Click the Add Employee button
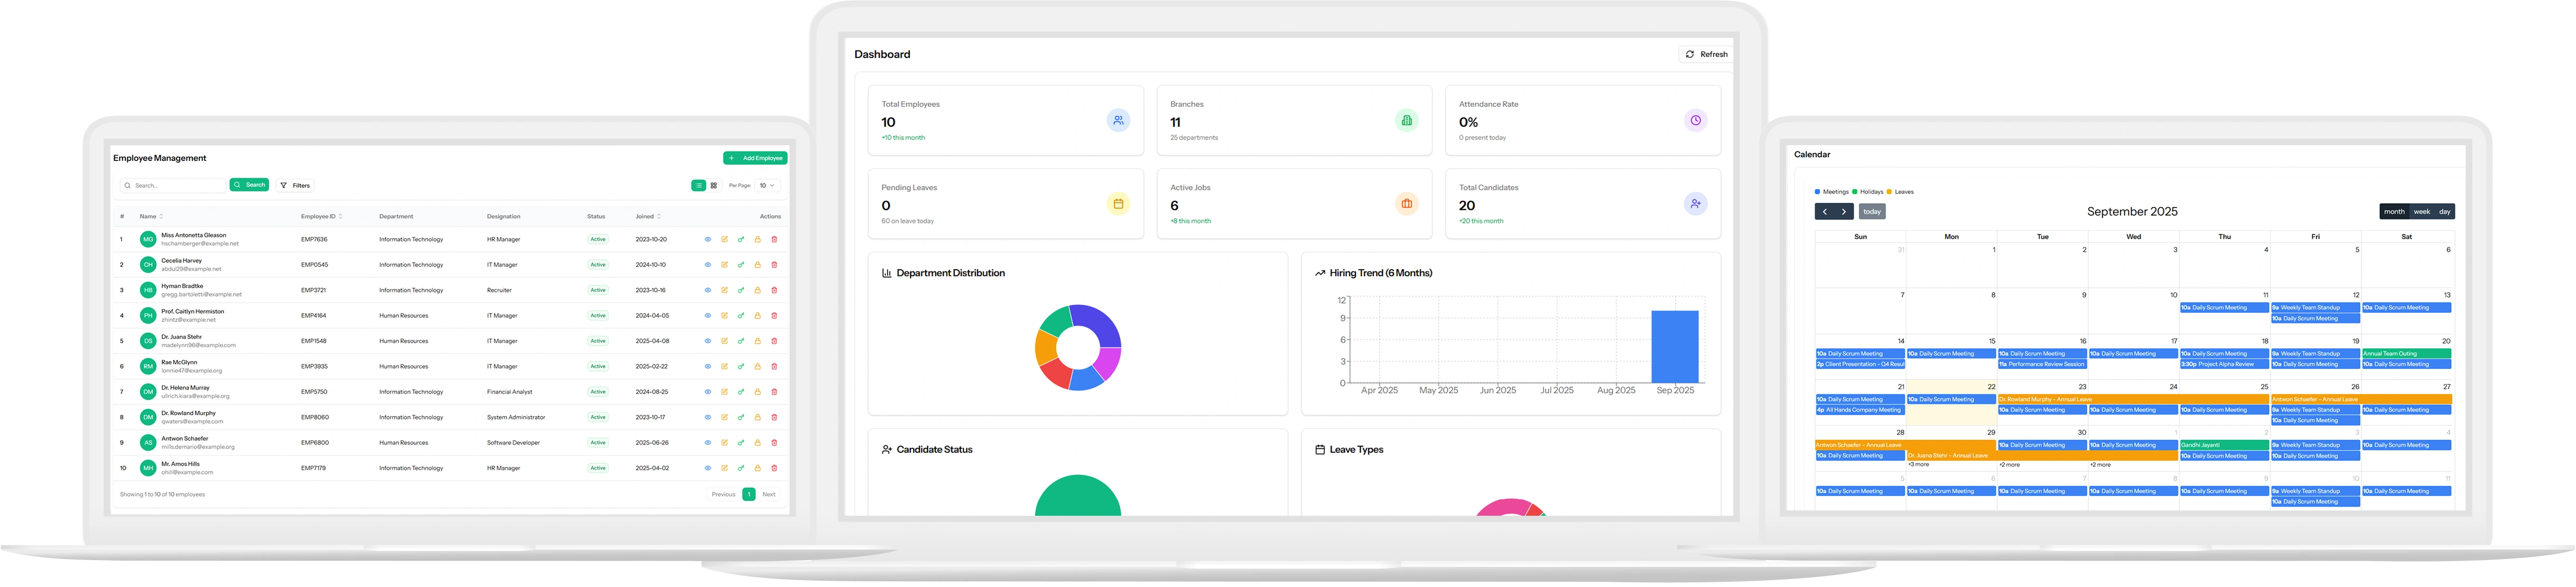The height and width of the screenshot is (587, 2576). tap(755, 158)
